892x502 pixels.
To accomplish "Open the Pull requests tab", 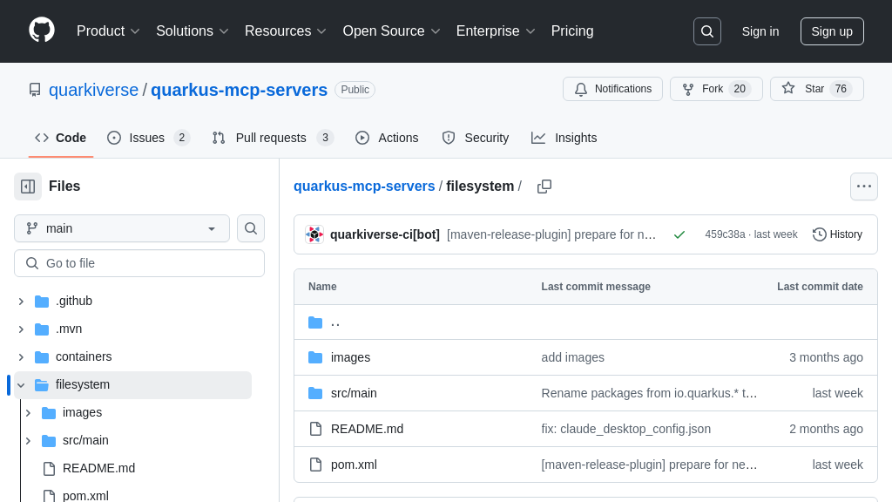I will (272, 138).
